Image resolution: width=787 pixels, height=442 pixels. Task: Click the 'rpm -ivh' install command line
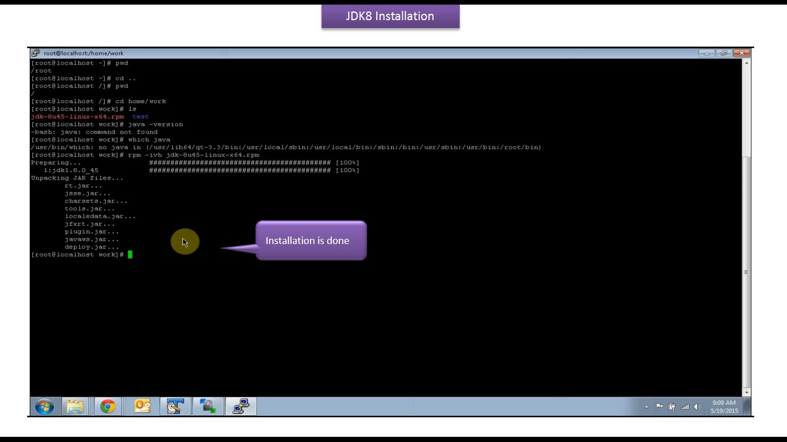145,155
